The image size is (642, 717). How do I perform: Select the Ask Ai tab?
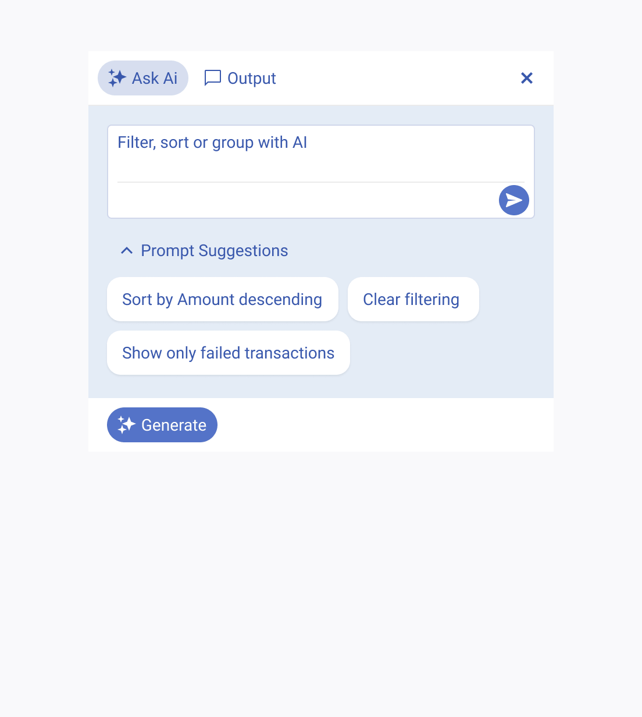(142, 77)
